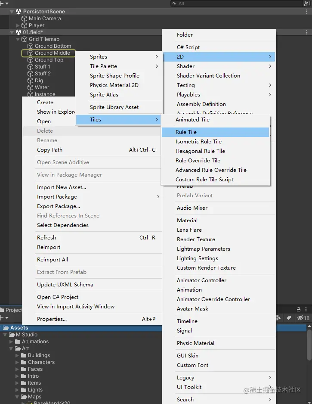Select Custom Rule Tile Script
The width and height of the screenshot is (312, 404).
pyautogui.click(x=215, y=180)
